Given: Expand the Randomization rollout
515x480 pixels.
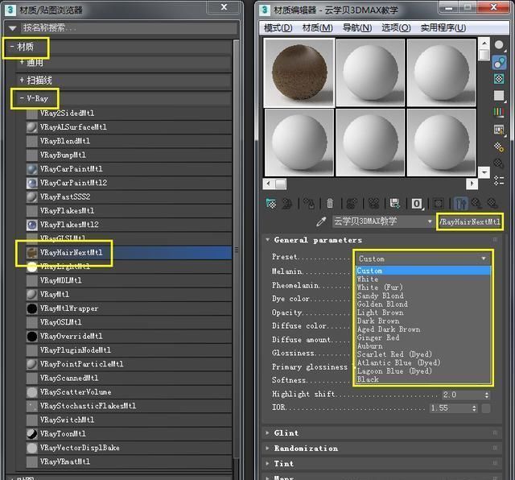Looking at the screenshot, I should click(x=382, y=449).
